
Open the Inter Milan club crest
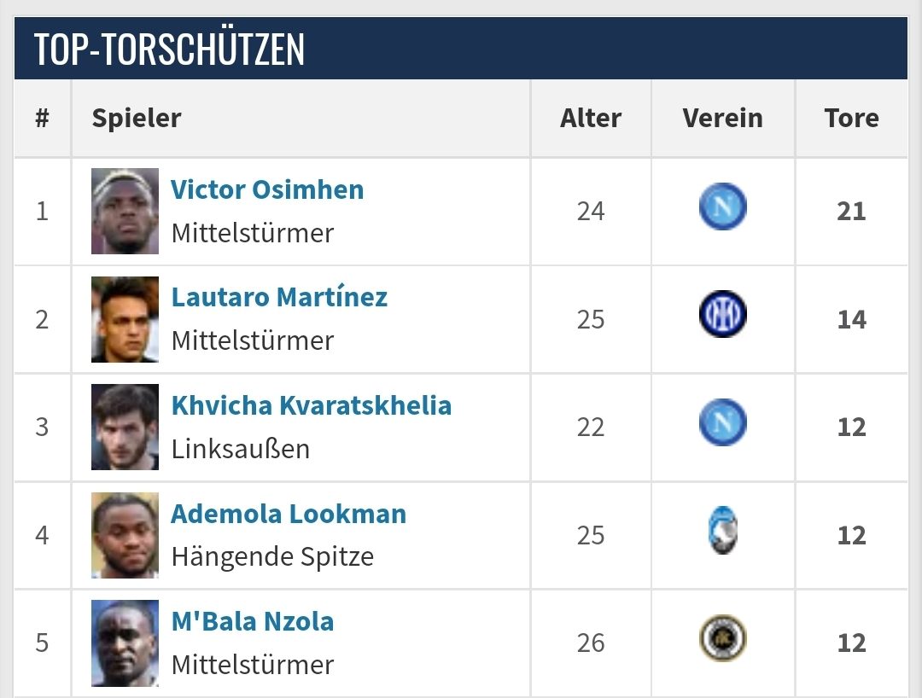pos(723,314)
